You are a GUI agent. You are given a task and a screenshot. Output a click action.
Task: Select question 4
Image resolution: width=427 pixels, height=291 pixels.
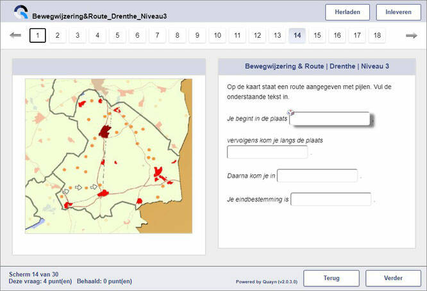[97, 35]
